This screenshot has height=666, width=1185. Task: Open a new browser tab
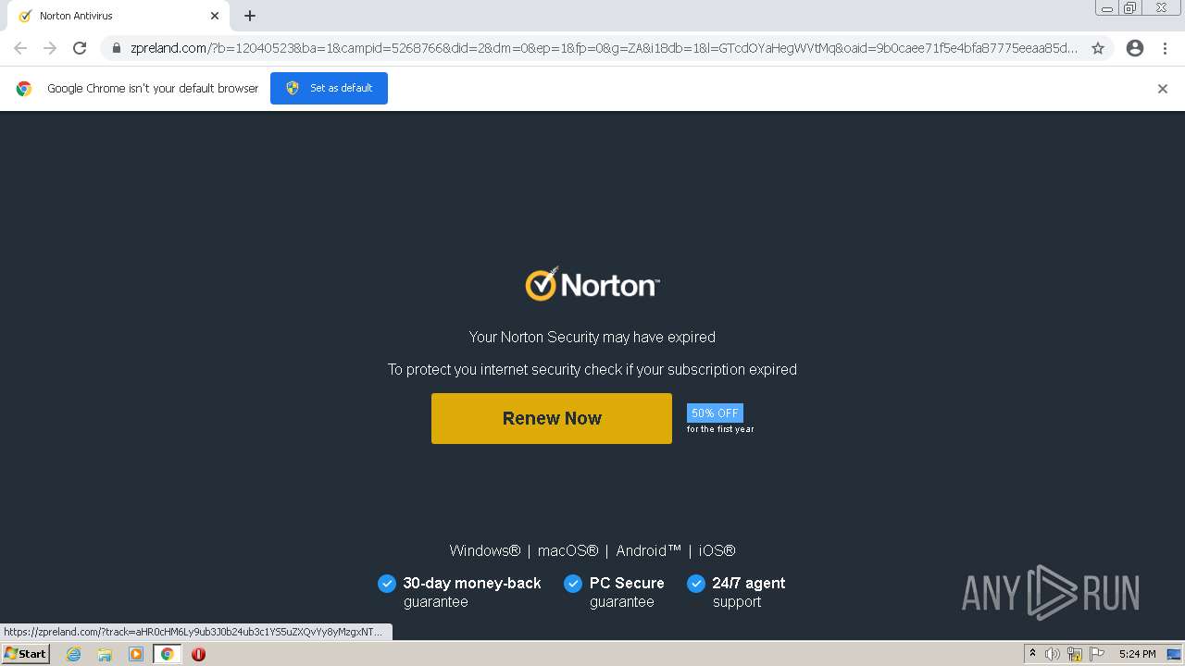[250, 16]
